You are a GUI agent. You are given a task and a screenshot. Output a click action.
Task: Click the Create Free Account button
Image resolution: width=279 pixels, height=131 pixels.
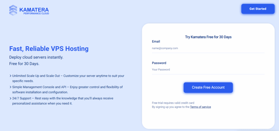(x=208, y=88)
